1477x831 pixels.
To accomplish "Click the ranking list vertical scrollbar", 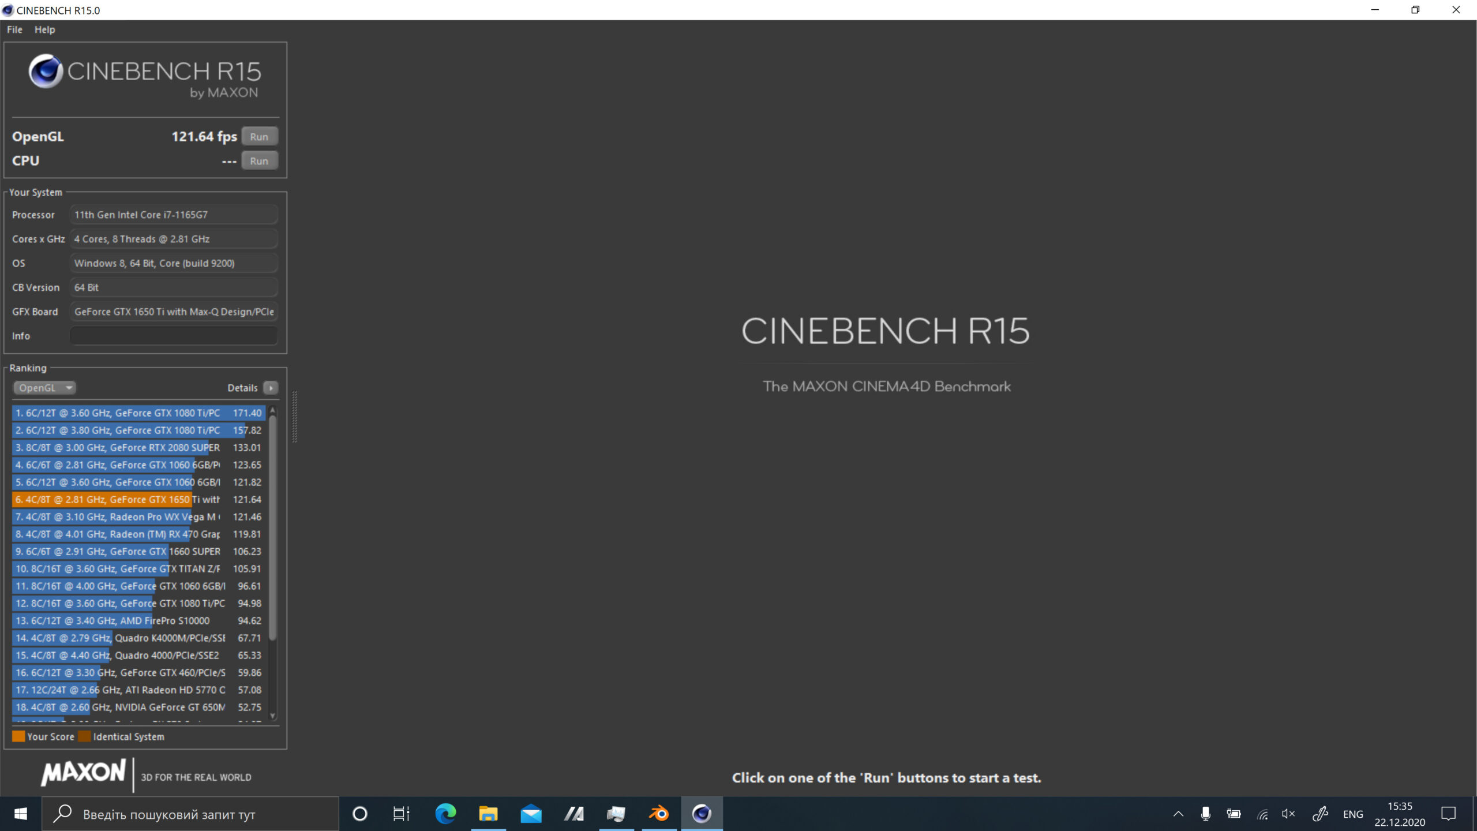I will click(272, 528).
